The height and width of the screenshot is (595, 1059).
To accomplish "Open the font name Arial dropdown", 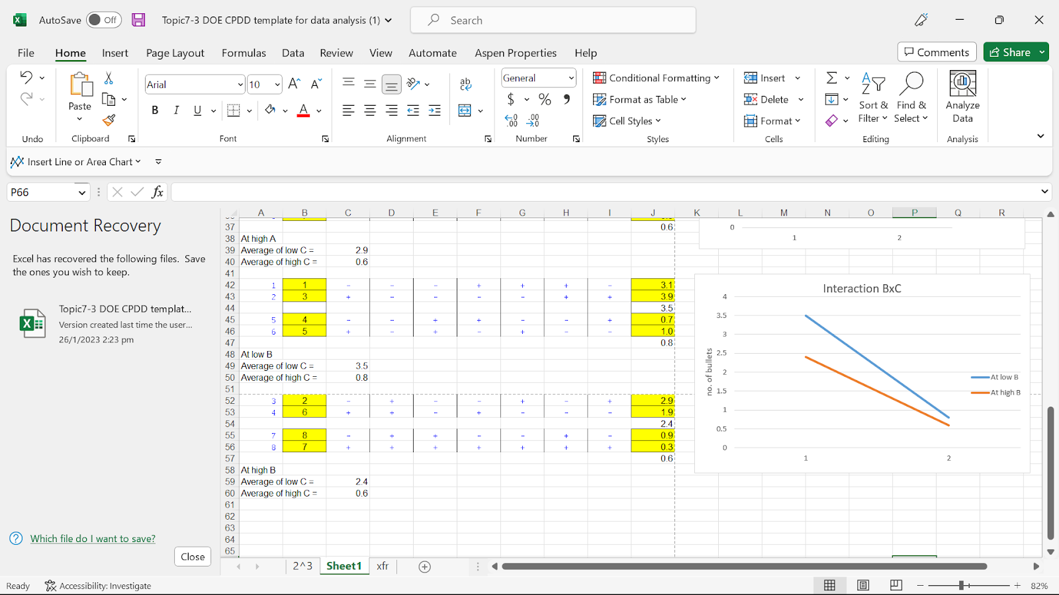I will (x=240, y=85).
